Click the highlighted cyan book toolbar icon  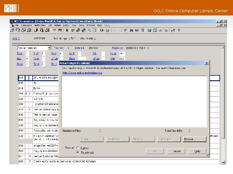(x=155, y=30)
